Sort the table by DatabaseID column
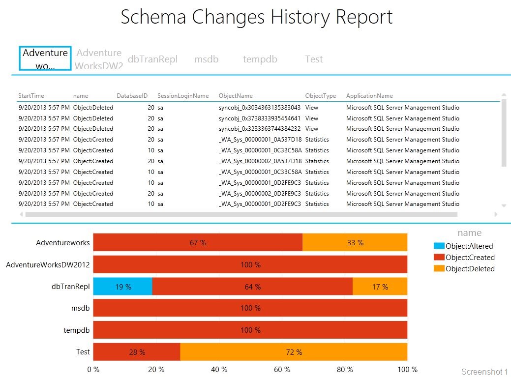Image resolution: width=511 pixels, height=377 pixels. click(x=132, y=95)
